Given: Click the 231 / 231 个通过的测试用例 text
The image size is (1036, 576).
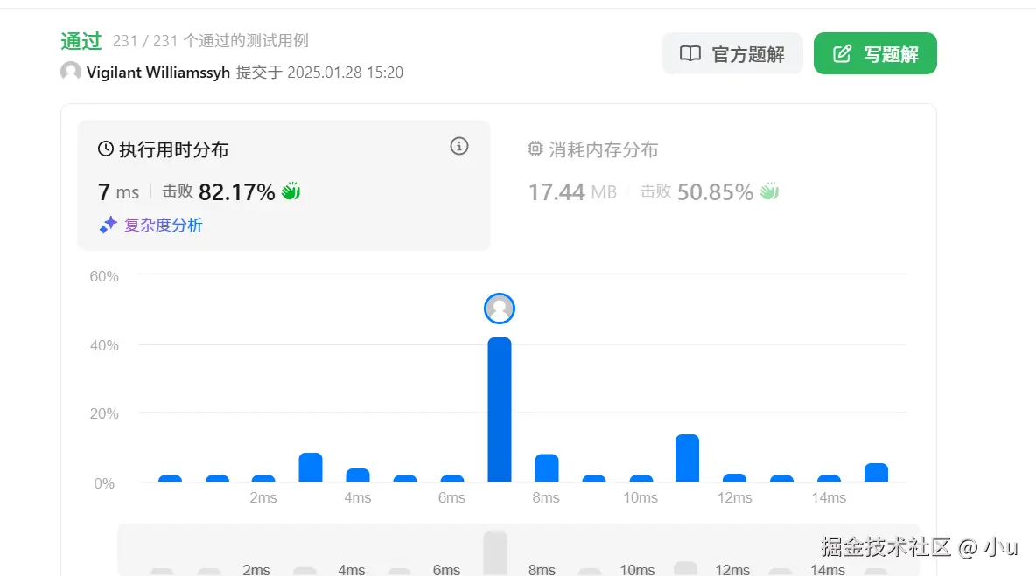Looking at the screenshot, I should (210, 41).
